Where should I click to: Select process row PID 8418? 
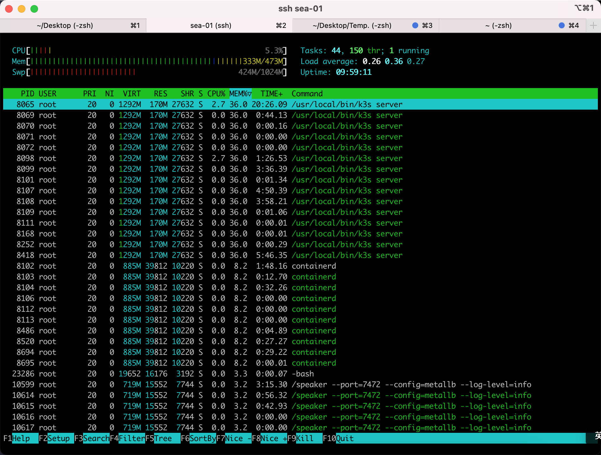pos(300,255)
